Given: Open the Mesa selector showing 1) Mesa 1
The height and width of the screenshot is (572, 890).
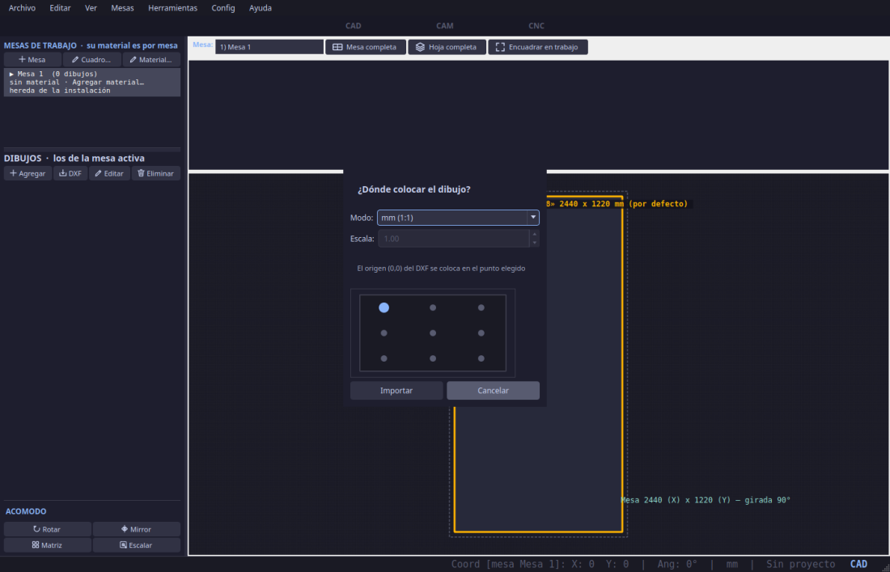Looking at the screenshot, I should point(269,47).
